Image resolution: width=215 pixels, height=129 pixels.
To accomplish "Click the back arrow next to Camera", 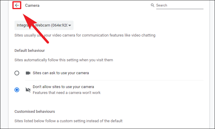I will [17, 5].
